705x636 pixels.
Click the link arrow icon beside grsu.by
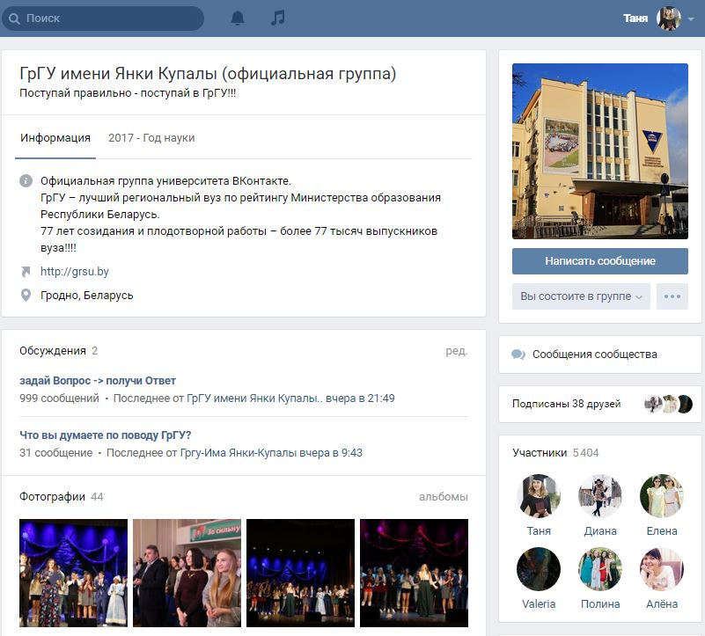(26, 272)
